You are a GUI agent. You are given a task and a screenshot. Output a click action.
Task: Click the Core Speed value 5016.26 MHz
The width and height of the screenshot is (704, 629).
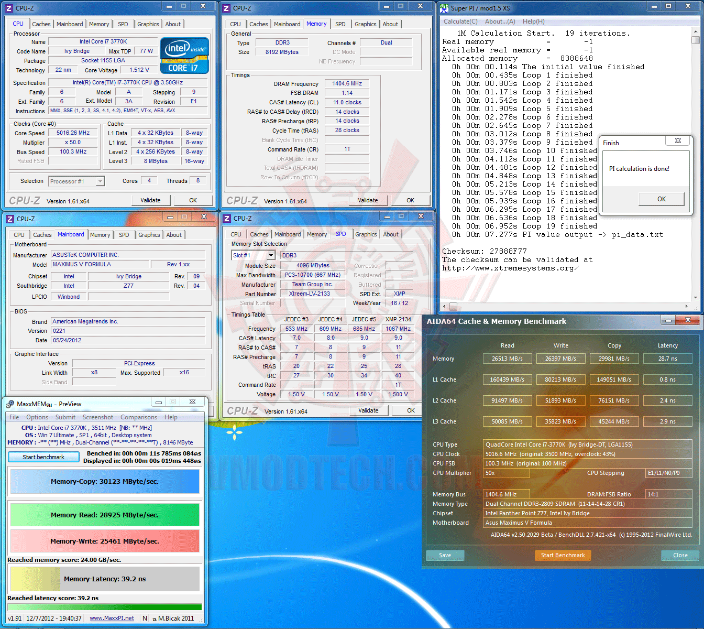[x=73, y=133]
